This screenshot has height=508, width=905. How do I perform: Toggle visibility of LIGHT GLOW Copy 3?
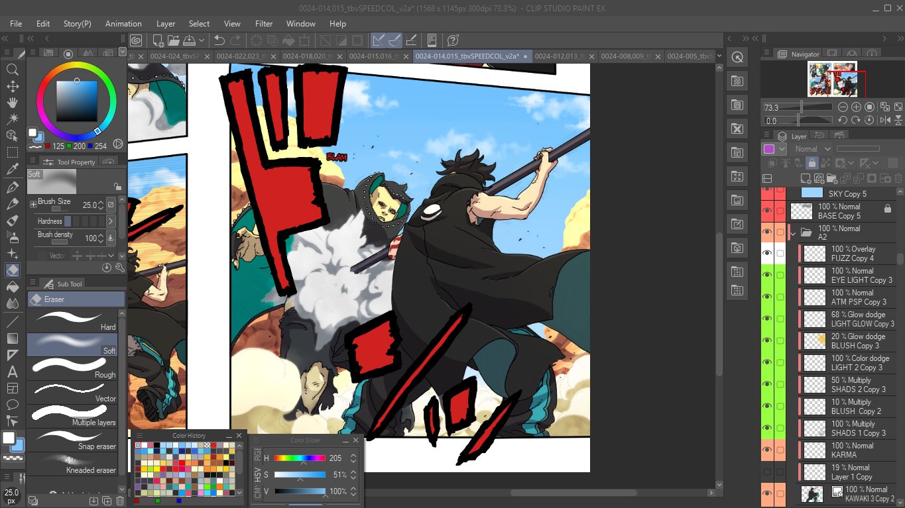point(768,319)
